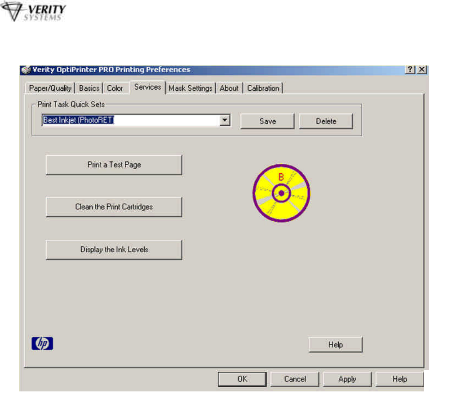Switch to the Basics tab
Screen dimensions: 474x395
click(89, 88)
